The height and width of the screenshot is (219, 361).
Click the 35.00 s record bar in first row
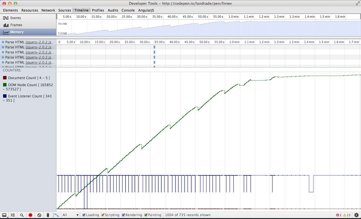[x=155, y=47]
